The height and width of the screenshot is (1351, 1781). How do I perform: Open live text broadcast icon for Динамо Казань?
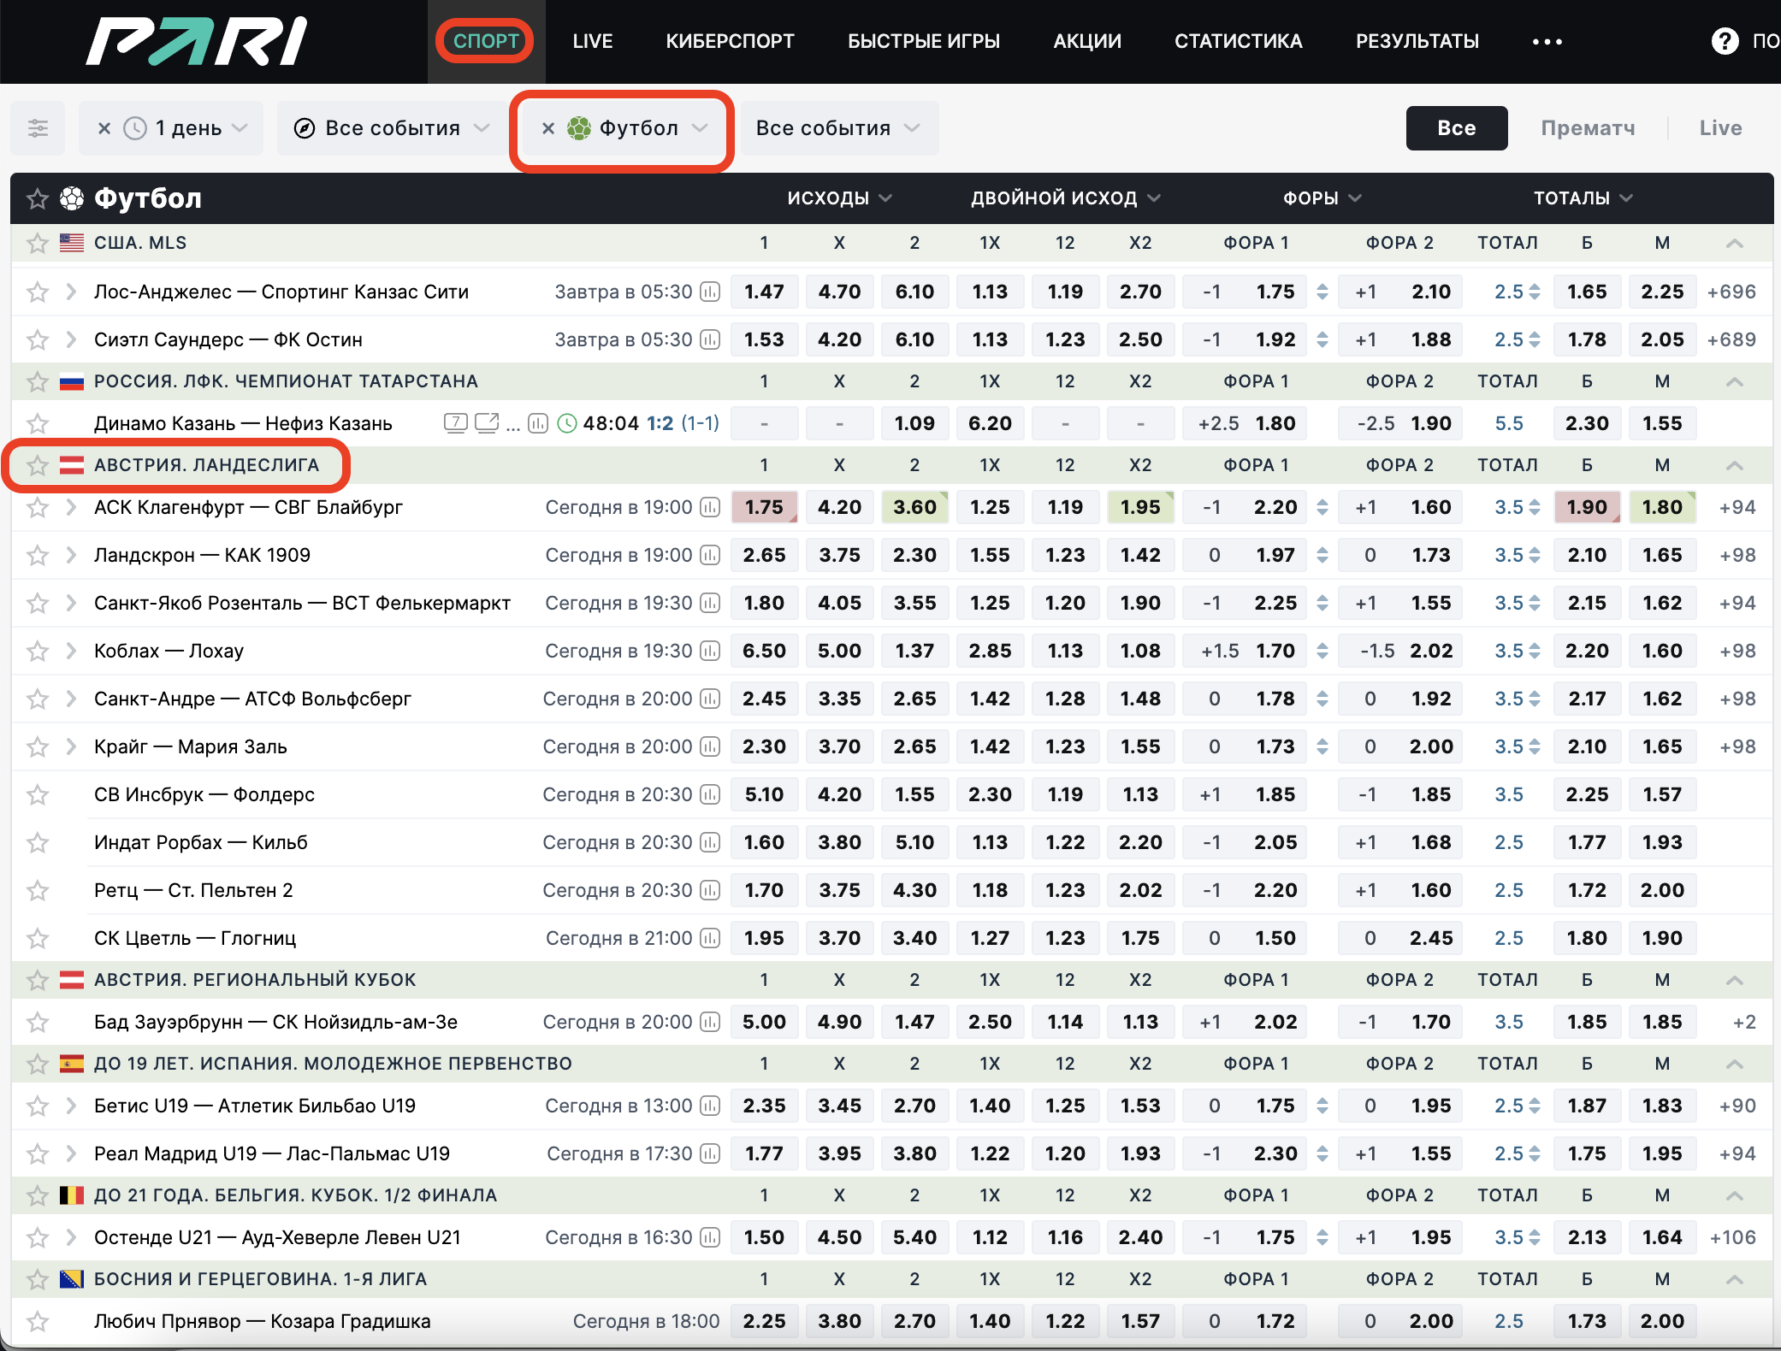pyautogui.click(x=456, y=423)
